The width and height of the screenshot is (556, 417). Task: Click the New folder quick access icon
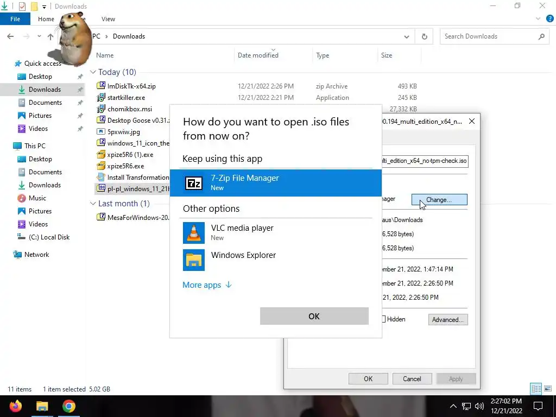pos(34,7)
